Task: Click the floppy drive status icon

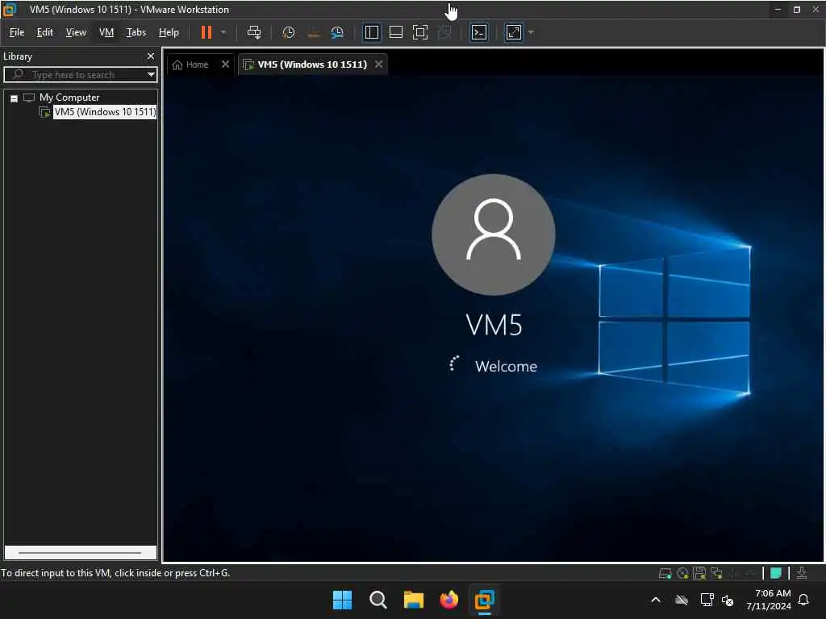Action: tap(699, 573)
